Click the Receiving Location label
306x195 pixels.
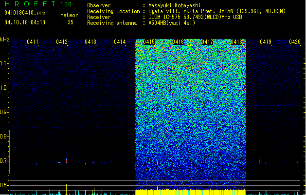click(113, 11)
